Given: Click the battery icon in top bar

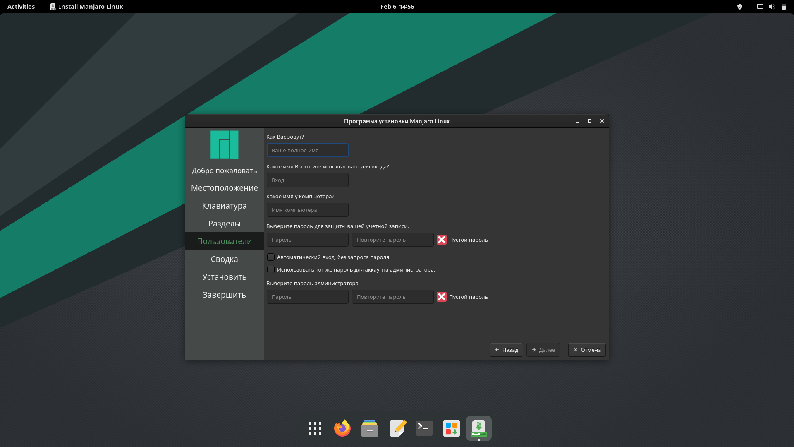Looking at the screenshot, I should (783, 7).
